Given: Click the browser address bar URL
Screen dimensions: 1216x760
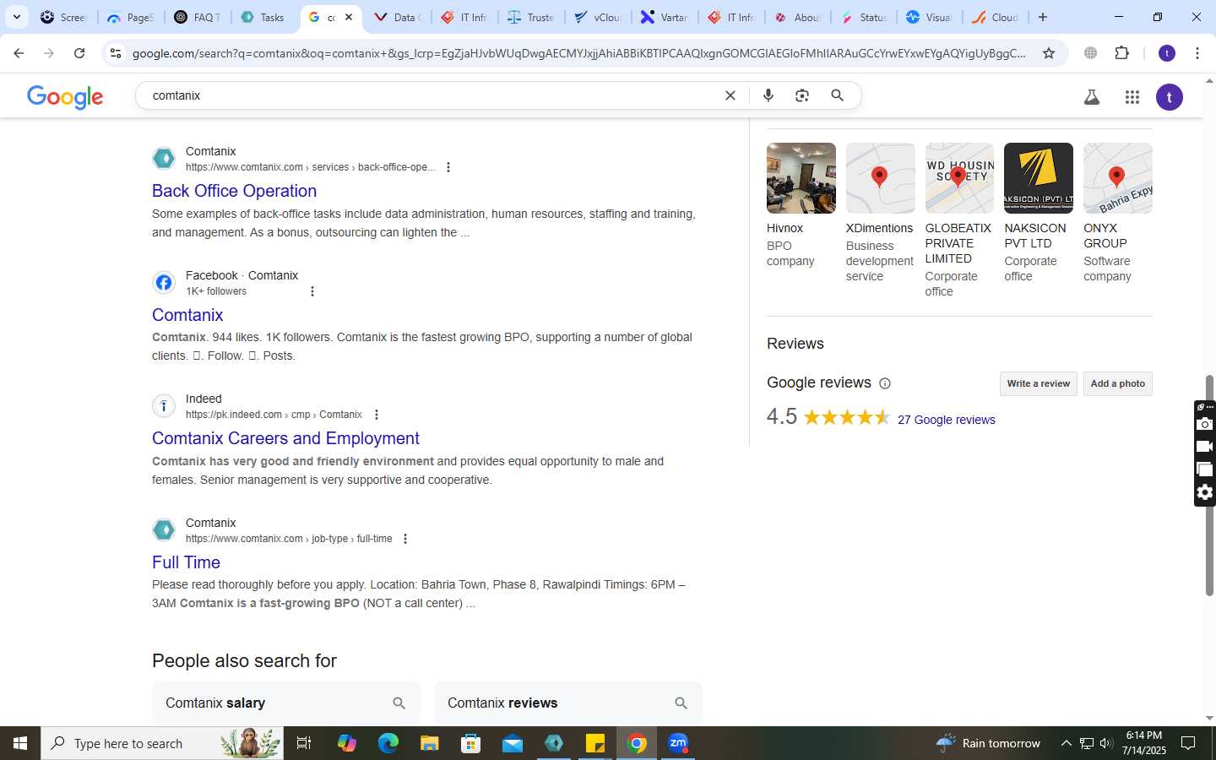Looking at the screenshot, I should pyautogui.click(x=578, y=53).
